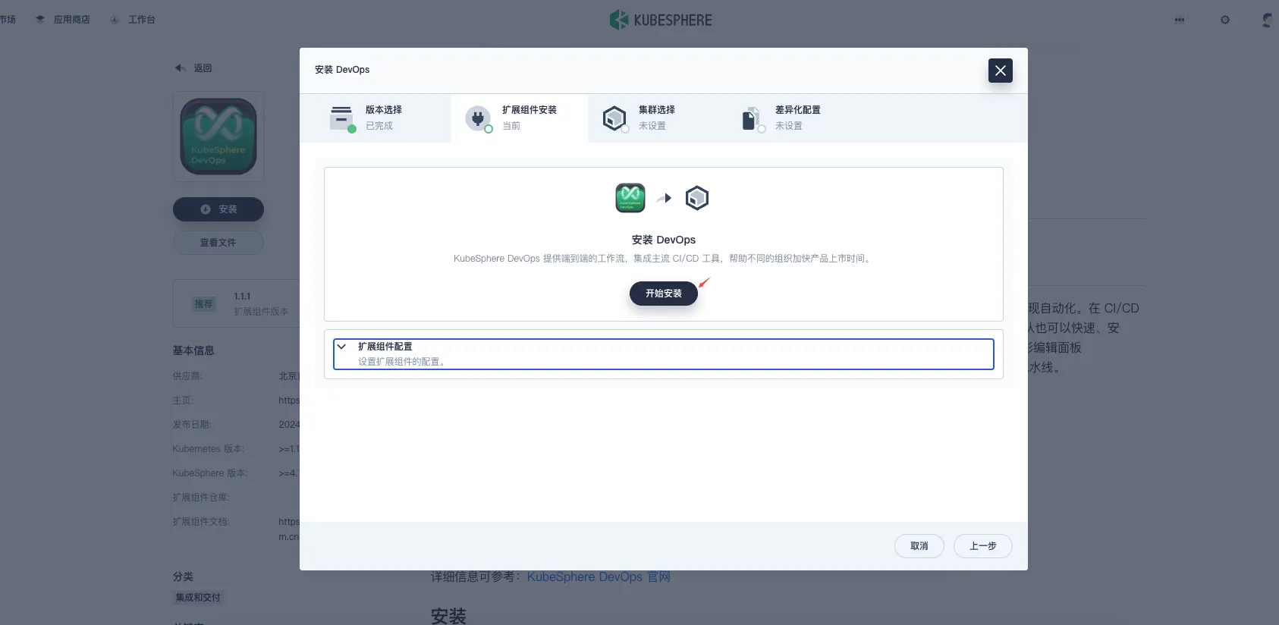The height and width of the screenshot is (625, 1279).
Task: Click the KubeSphere 版本 label
Action: click(x=210, y=473)
